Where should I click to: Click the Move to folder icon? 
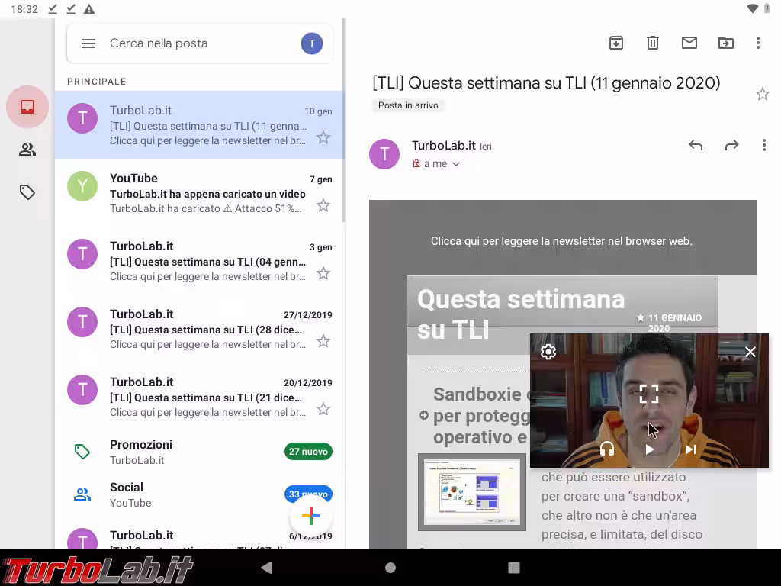726,43
